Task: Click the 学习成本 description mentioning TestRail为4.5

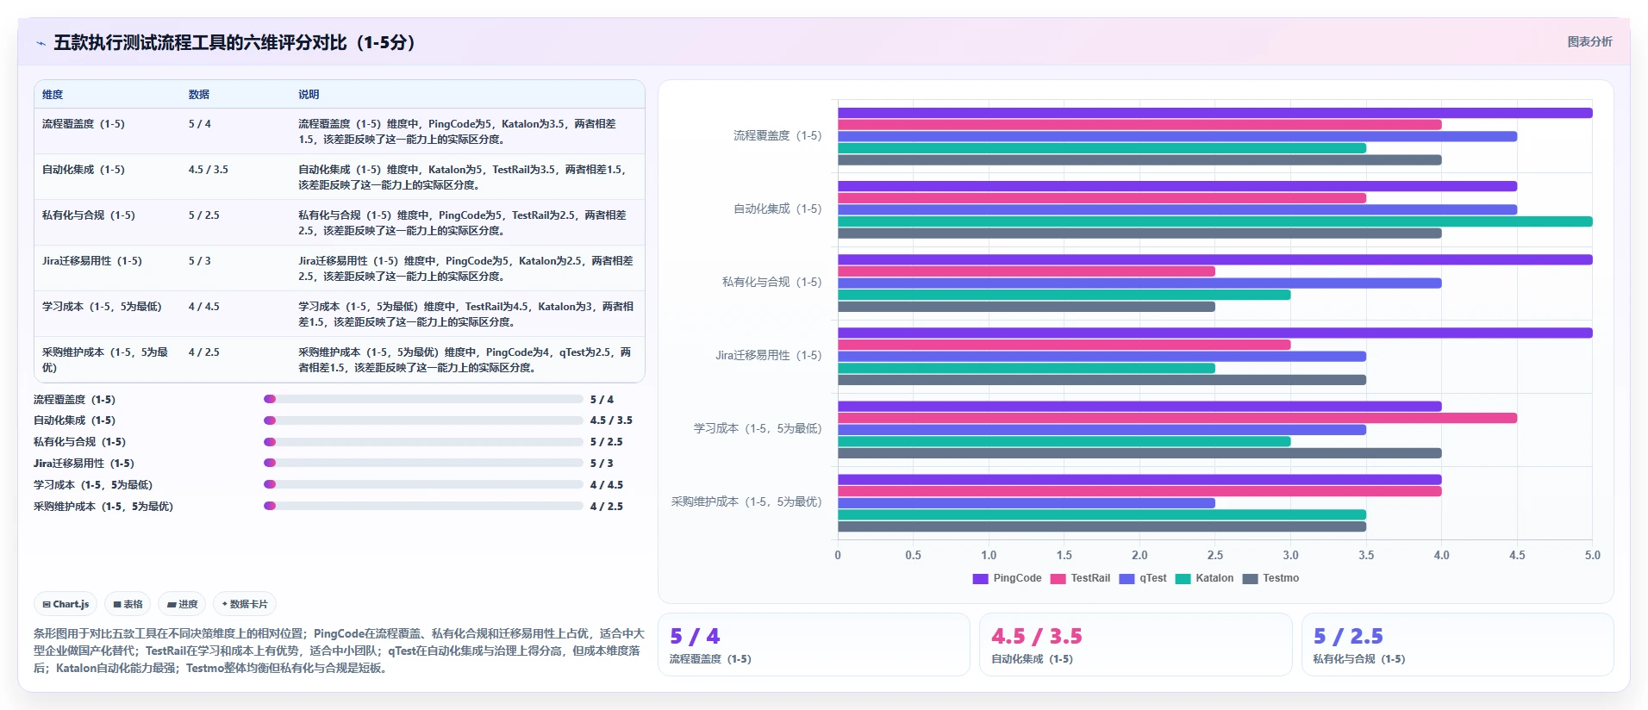Action: (x=466, y=315)
